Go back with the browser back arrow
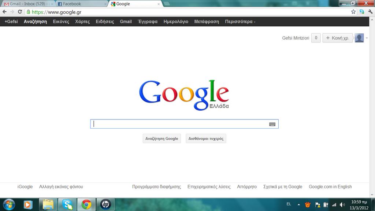The image size is (375, 211). tap(4, 12)
